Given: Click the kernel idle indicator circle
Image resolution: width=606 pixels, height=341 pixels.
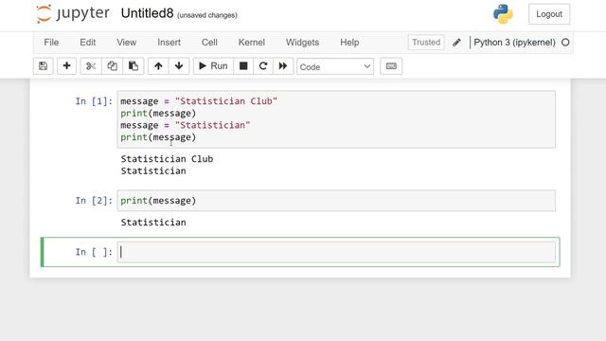Looking at the screenshot, I should (x=565, y=42).
